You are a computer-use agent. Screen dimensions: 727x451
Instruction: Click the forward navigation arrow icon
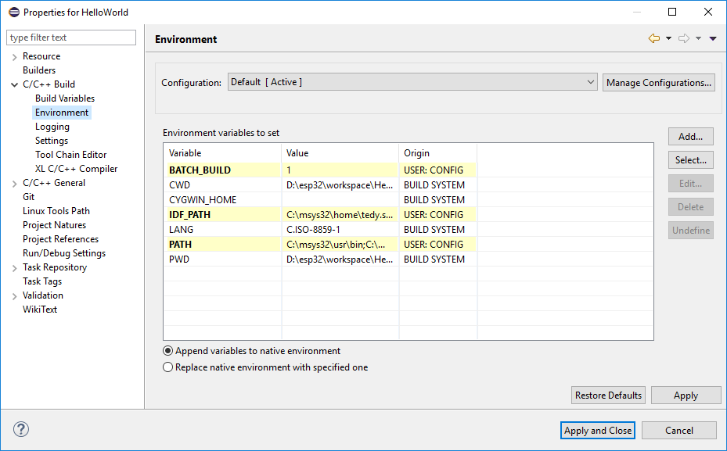coord(683,39)
